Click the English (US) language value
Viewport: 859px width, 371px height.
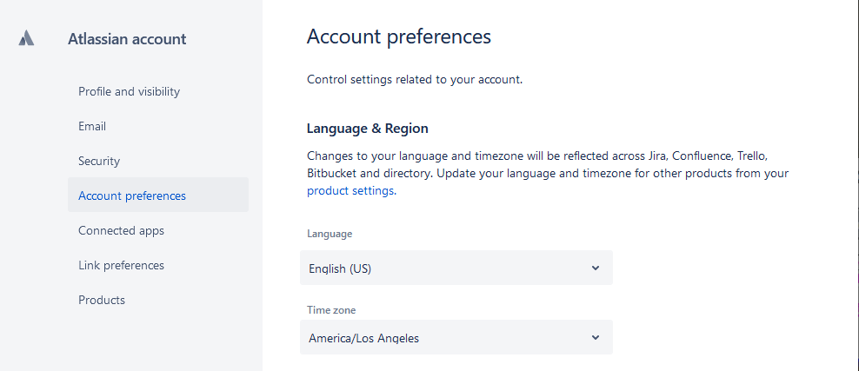340,268
